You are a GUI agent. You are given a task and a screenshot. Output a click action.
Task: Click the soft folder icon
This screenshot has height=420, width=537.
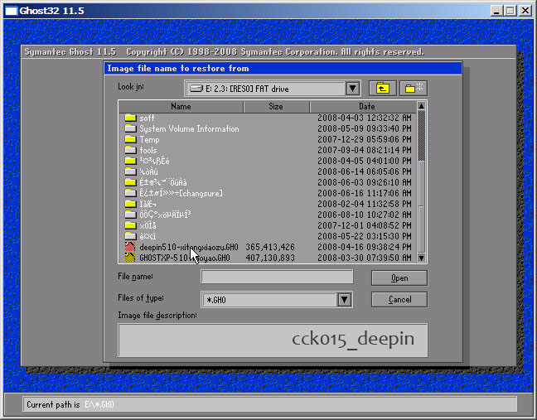(130, 118)
